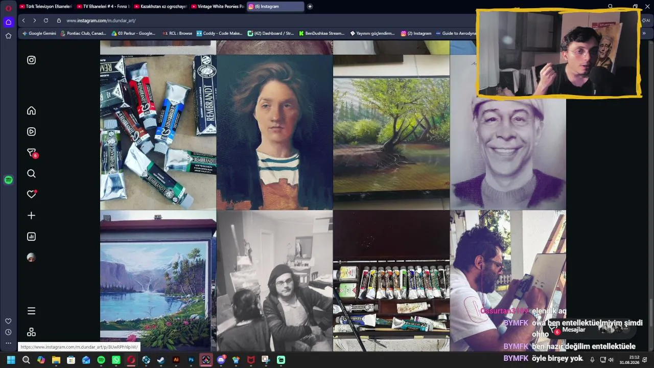Open oil paint box post thumbnail

coord(391,281)
